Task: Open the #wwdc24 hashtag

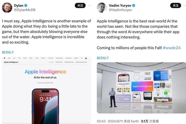Action: click(x=172, y=48)
